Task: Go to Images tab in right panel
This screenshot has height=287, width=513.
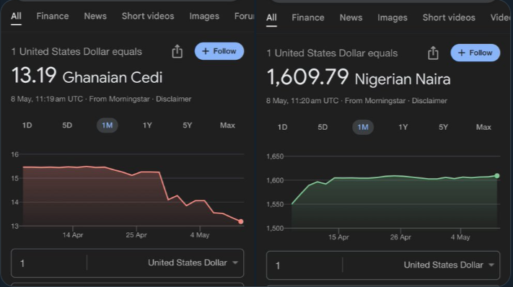Action: coord(393,17)
